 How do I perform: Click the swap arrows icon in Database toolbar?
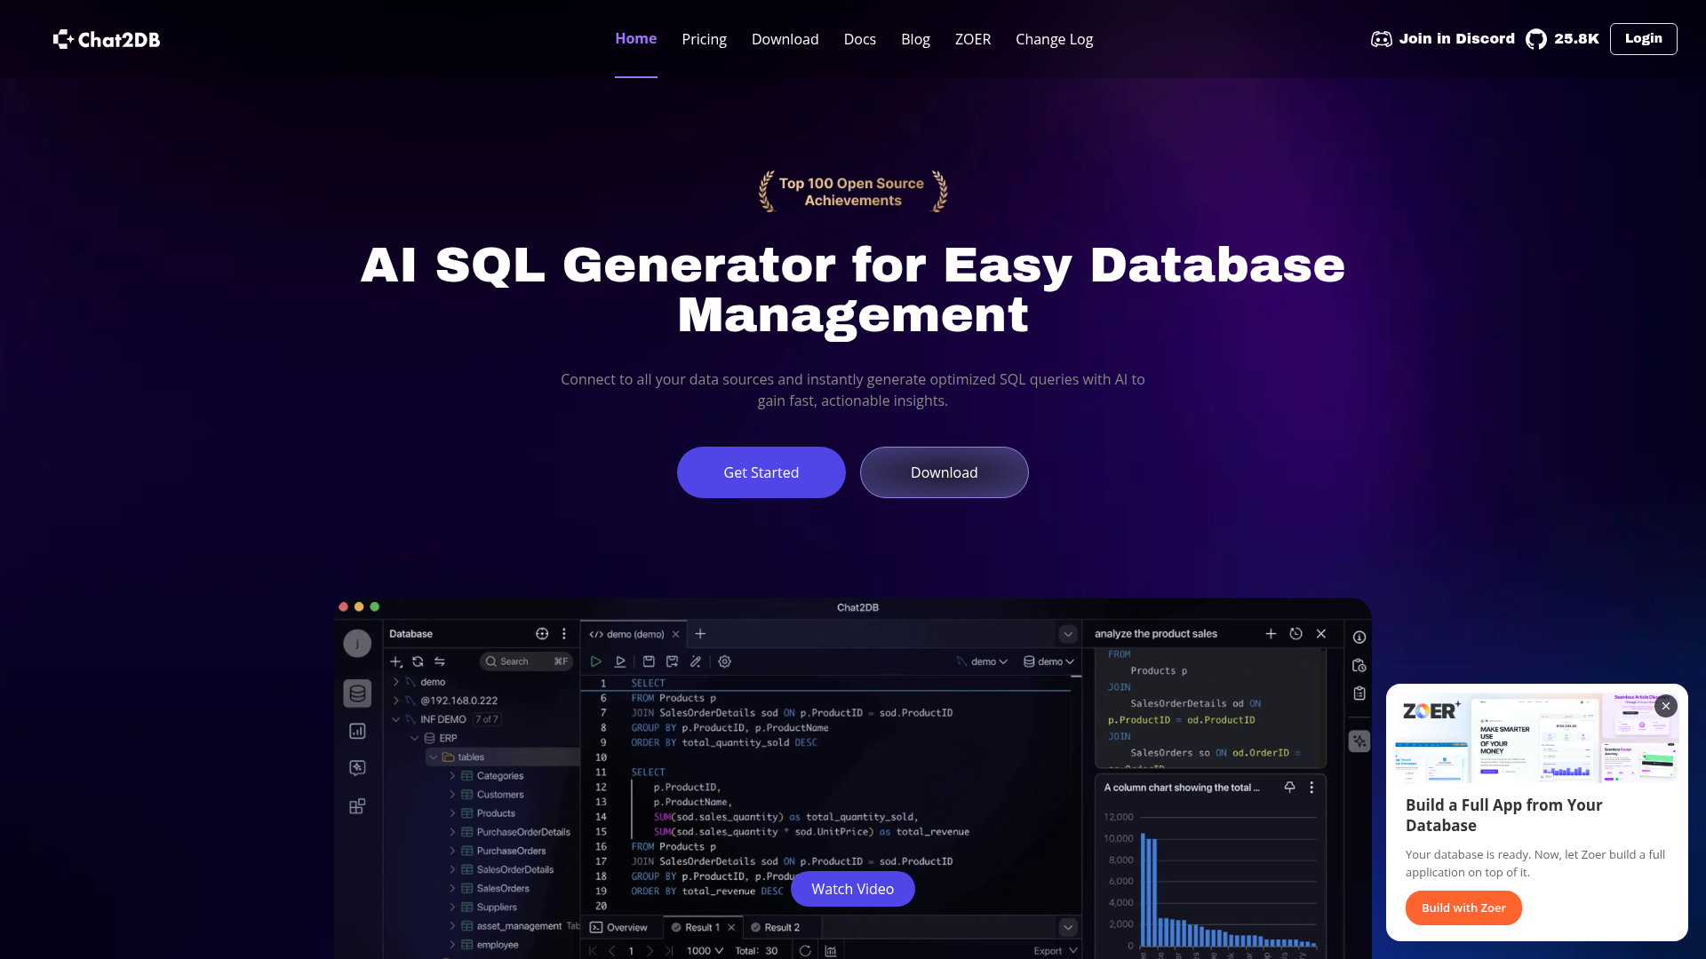439,662
